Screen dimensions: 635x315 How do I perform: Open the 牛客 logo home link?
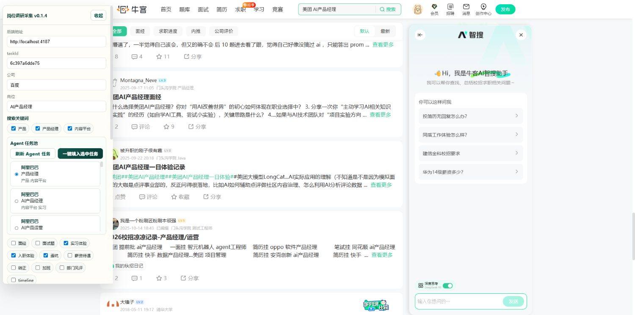132,9
